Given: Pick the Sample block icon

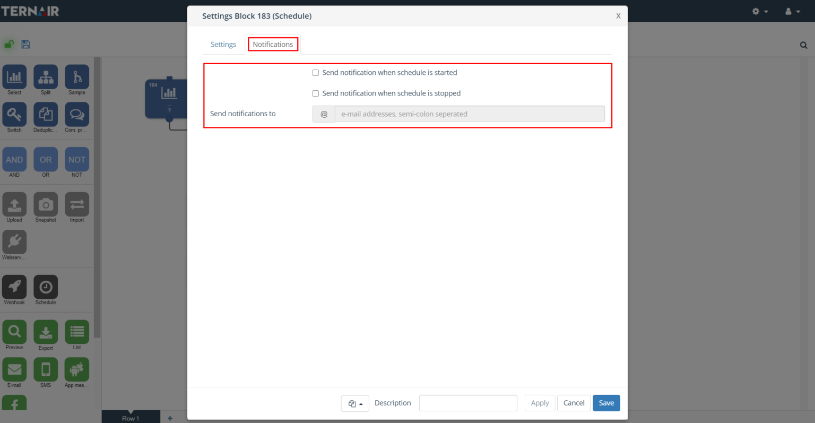Looking at the screenshot, I should pos(77,77).
